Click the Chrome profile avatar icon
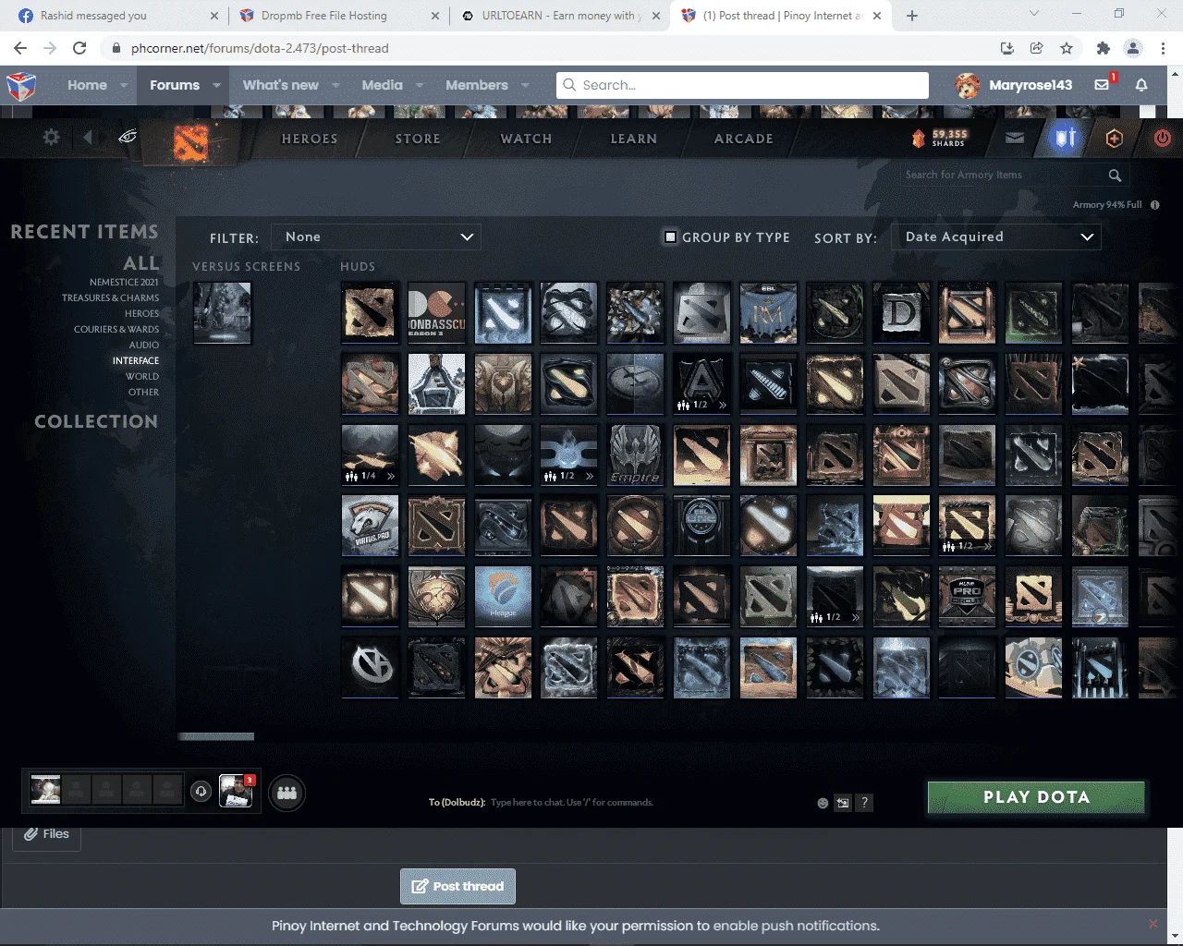 pos(1132,48)
